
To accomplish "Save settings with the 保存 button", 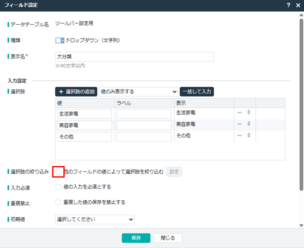I will point(136,238).
